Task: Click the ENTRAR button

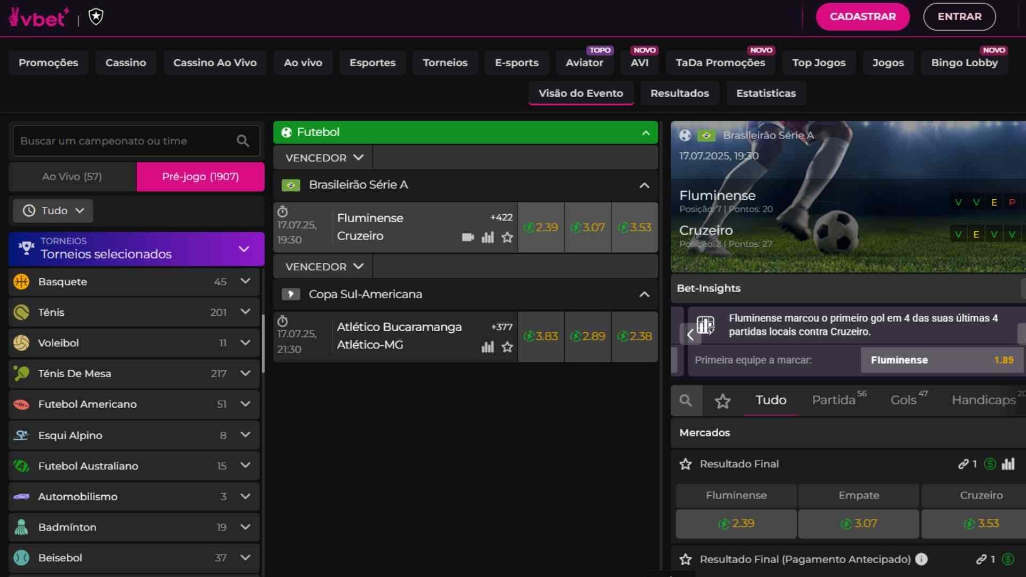Action: click(x=959, y=17)
